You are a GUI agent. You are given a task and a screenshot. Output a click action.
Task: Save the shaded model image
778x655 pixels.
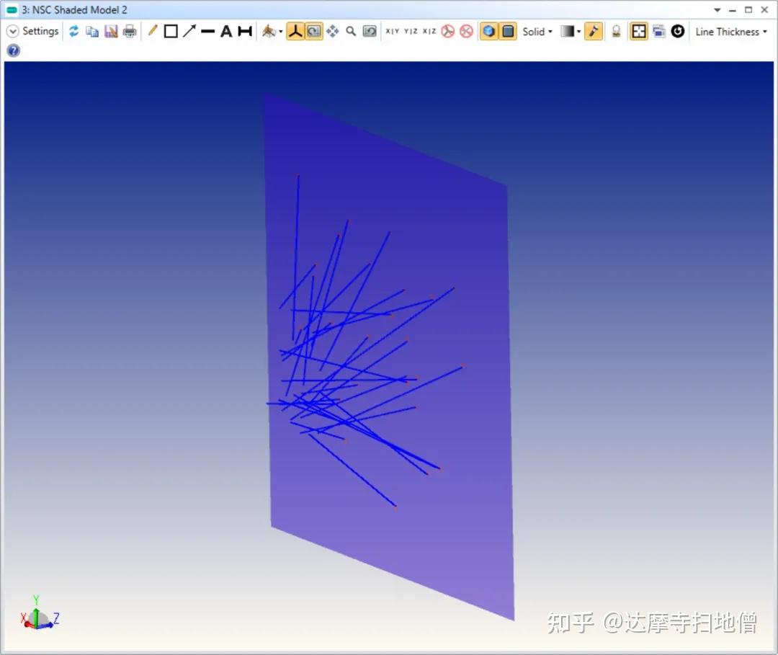click(110, 31)
